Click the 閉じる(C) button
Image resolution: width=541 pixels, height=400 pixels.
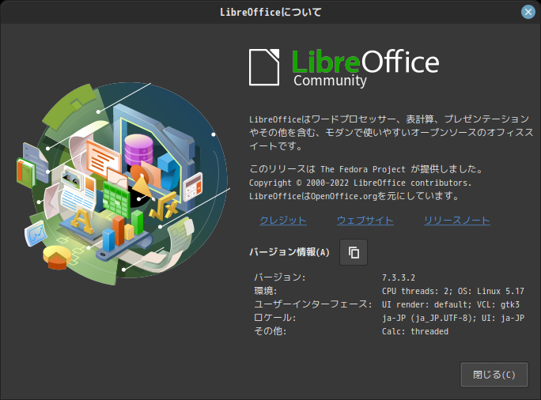(494, 375)
